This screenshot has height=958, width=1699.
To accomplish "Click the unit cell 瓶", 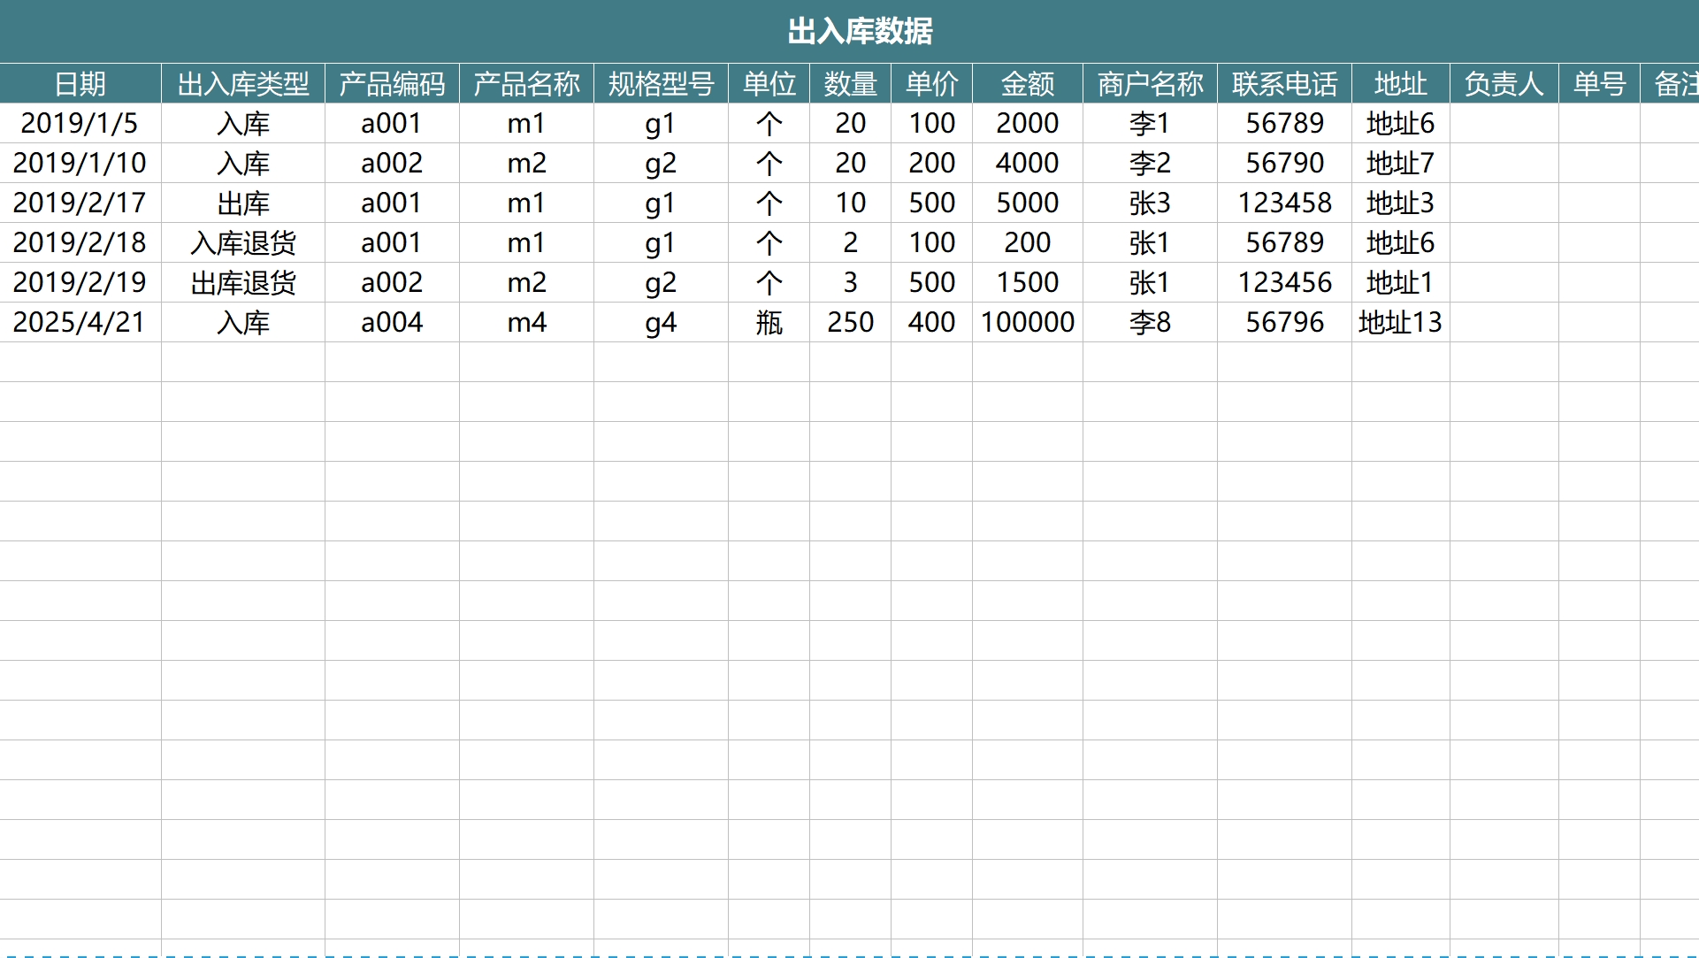I will [x=769, y=322].
